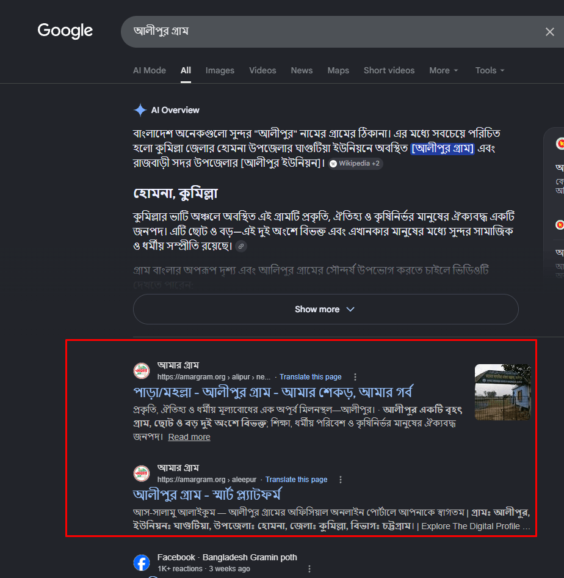
Task: Click the link chip after সম্প্রীতি রয়েছে
Action: pos(241,246)
